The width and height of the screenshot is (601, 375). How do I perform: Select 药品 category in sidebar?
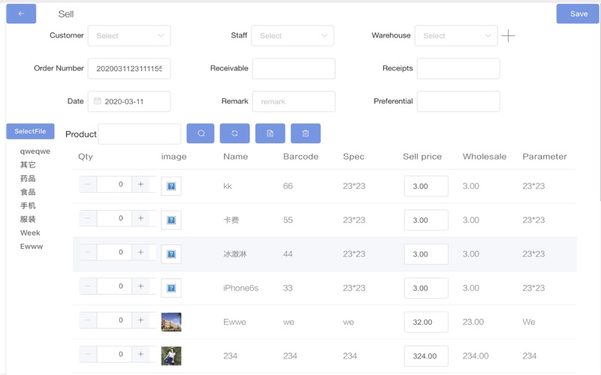click(28, 178)
